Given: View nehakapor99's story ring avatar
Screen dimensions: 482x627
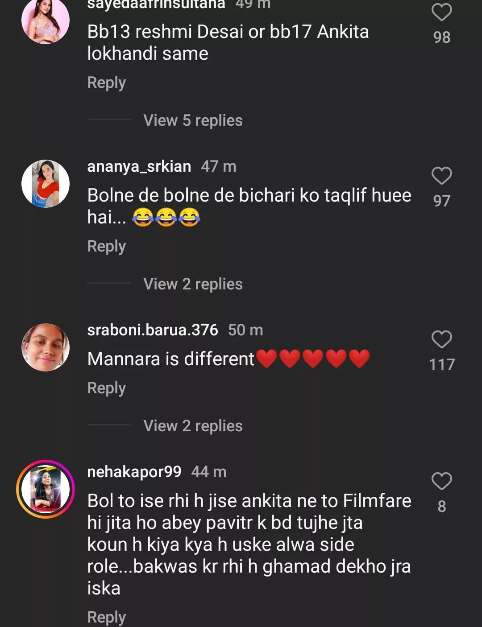Looking at the screenshot, I should [x=46, y=489].
